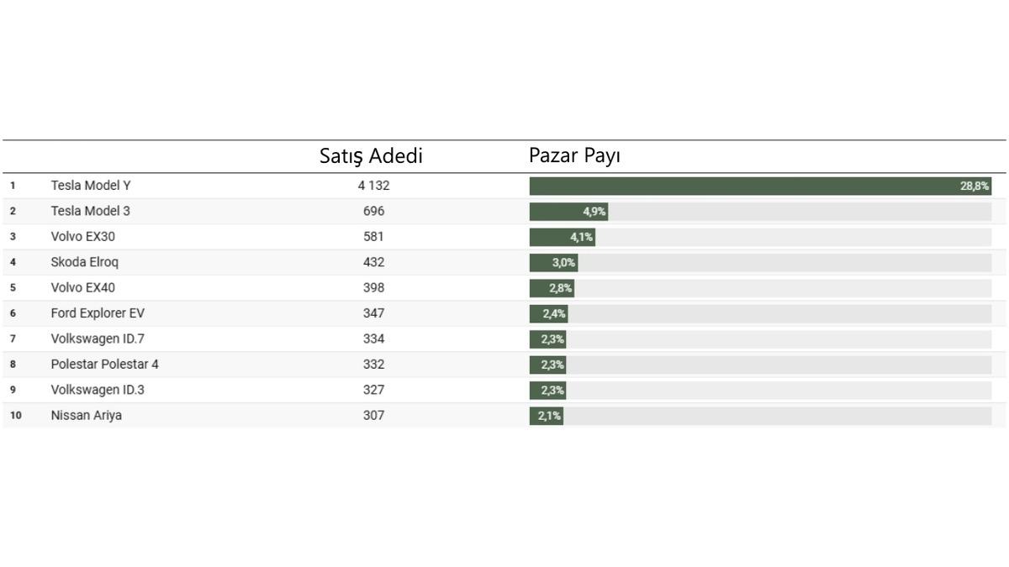
Task: Click the Polestar Polestar 4 entry
Action: coord(104,365)
